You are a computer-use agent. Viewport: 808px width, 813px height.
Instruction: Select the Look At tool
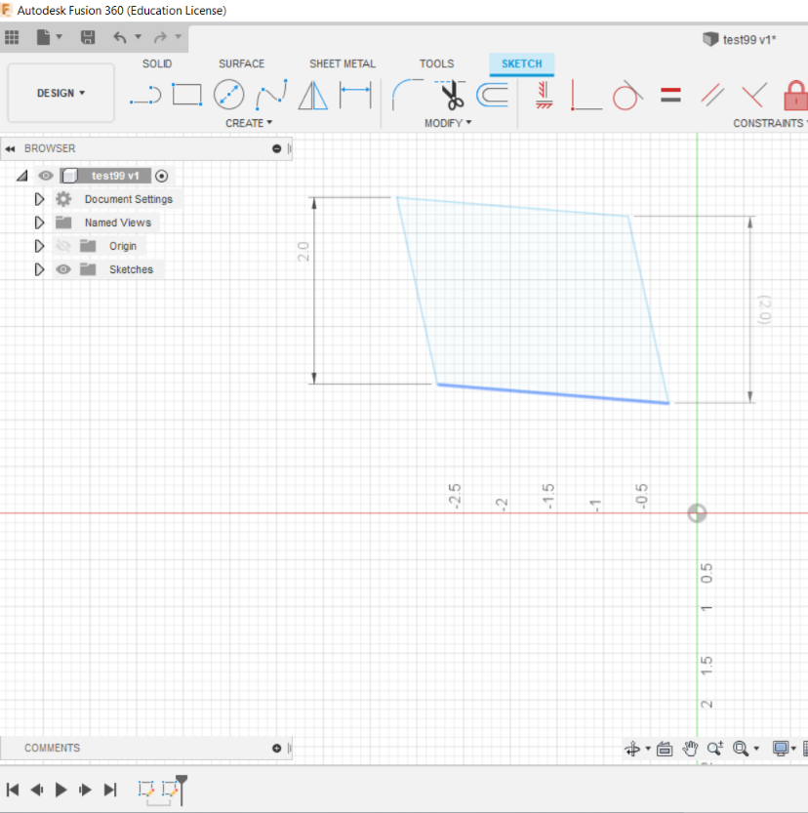[x=665, y=749]
